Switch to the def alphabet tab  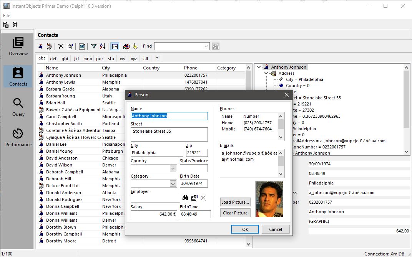pyautogui.click(x=53, y=59)
